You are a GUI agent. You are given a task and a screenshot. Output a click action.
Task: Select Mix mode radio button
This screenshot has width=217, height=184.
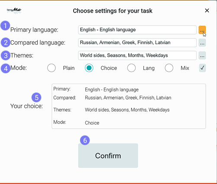[169, 68]
